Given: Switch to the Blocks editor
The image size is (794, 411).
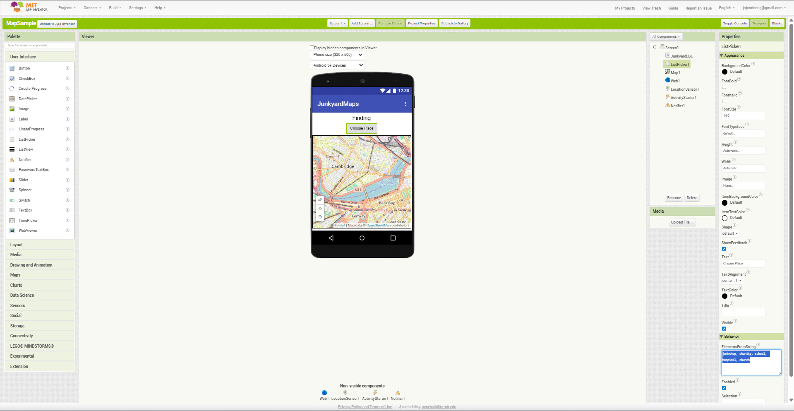Looking at the screenshot, I should click(777, 24).
